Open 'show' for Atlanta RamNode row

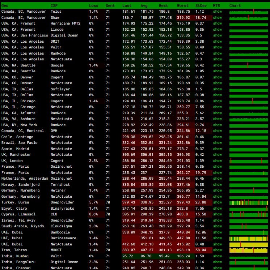click(x=217, y=113)
